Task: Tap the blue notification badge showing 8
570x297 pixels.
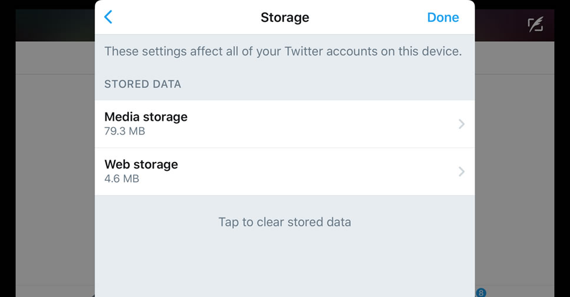Action: click(x=481, y=292)
